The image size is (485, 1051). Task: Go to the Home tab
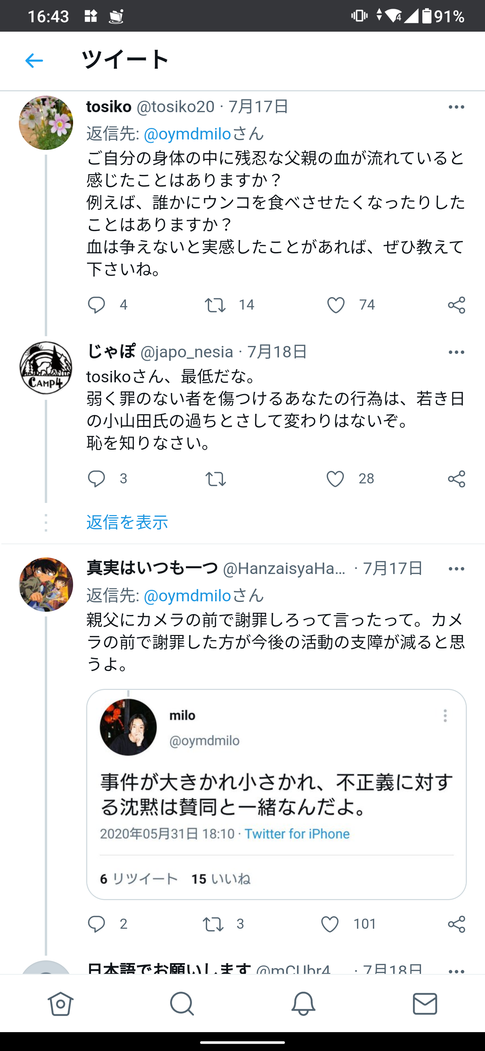tap(61, 1003)
